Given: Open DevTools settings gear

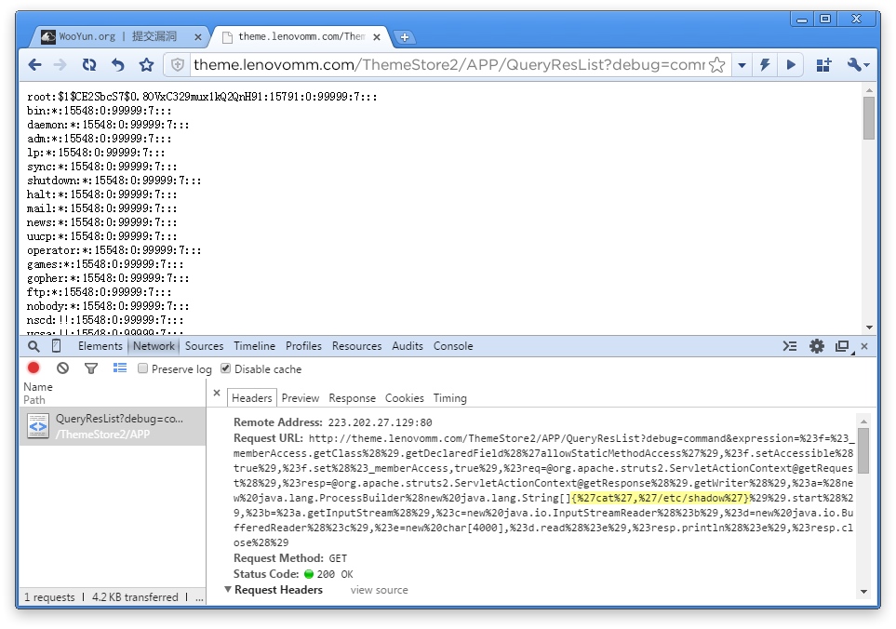Looking at the screenshot, I should point(817,346).
